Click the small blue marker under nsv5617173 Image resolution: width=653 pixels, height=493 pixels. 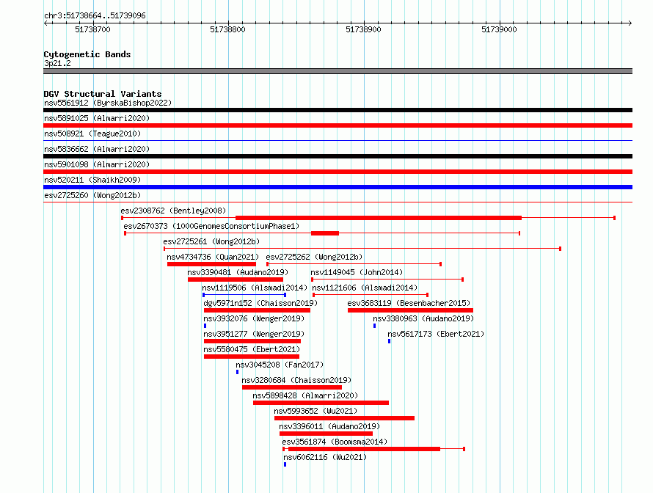coord(390,341)
